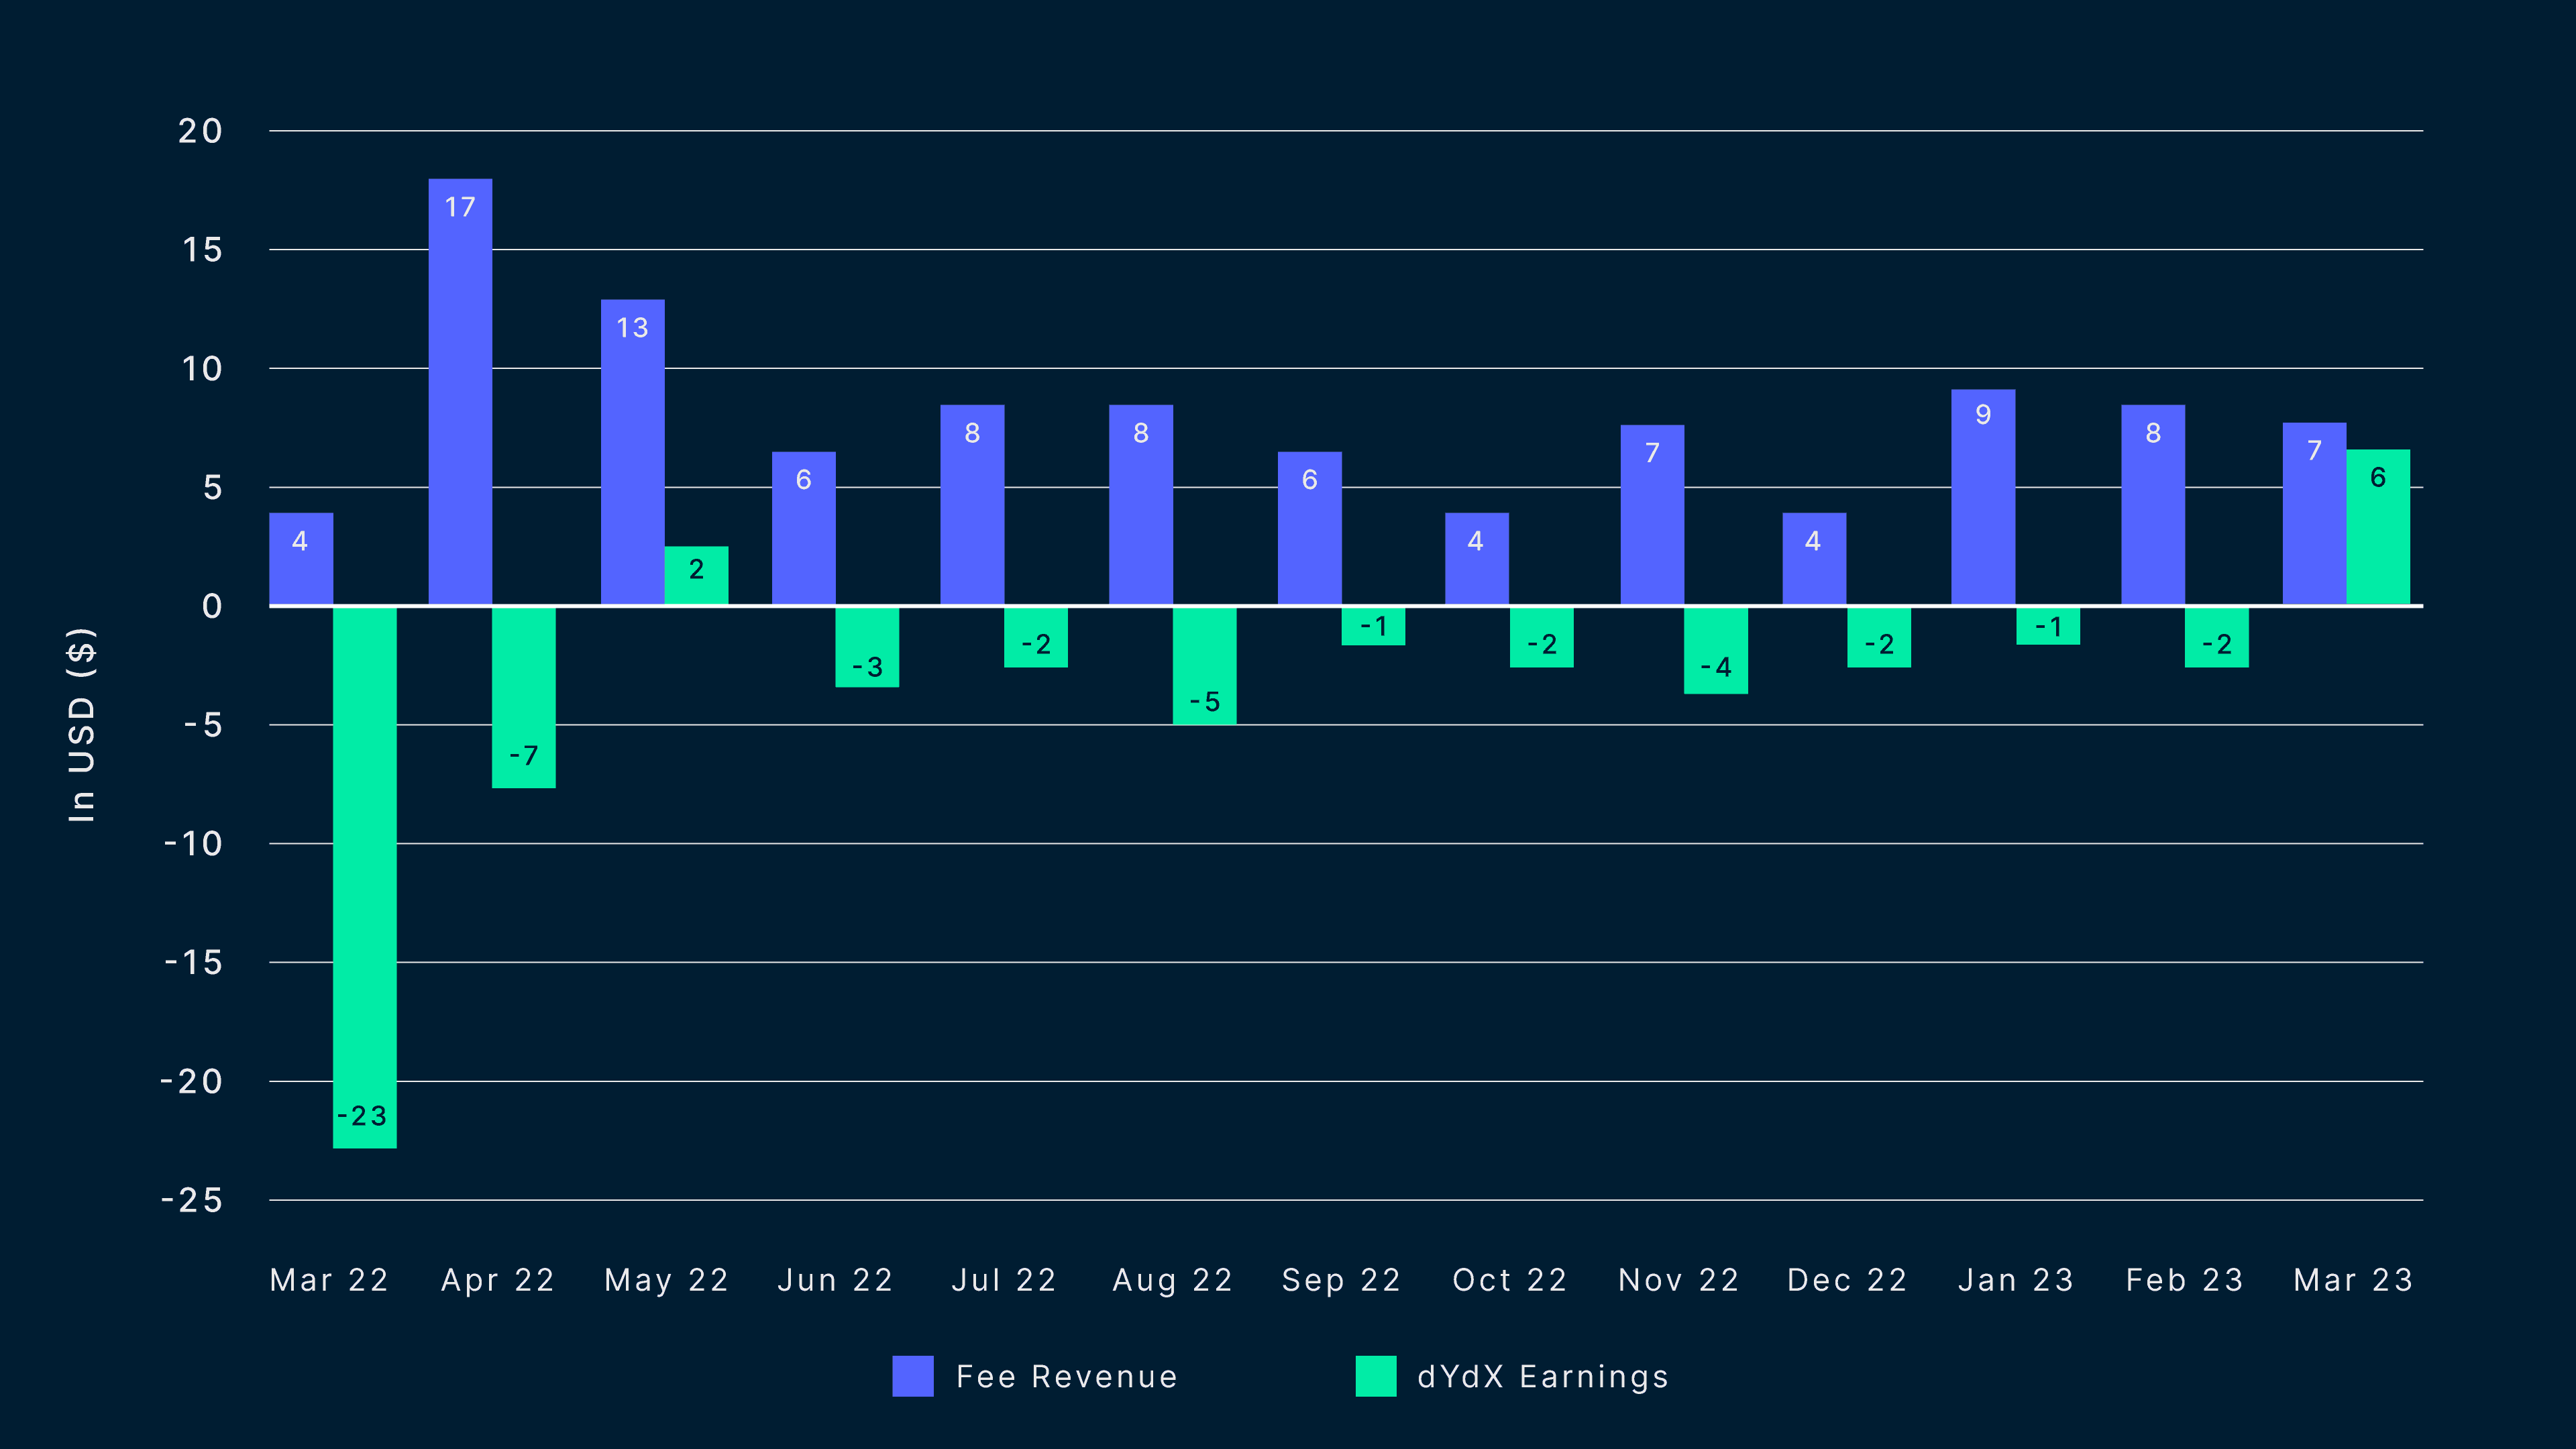The image size is (2576, 1449).
Task: Click the Fee Revenue legend color swatch
Action: (912, 1376)
